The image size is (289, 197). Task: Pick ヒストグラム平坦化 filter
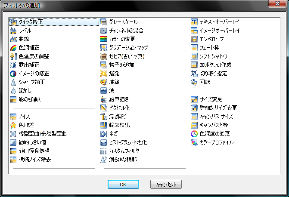124,142
